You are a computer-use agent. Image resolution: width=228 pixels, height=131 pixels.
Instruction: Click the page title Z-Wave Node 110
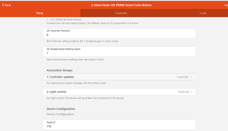[121, 5]
